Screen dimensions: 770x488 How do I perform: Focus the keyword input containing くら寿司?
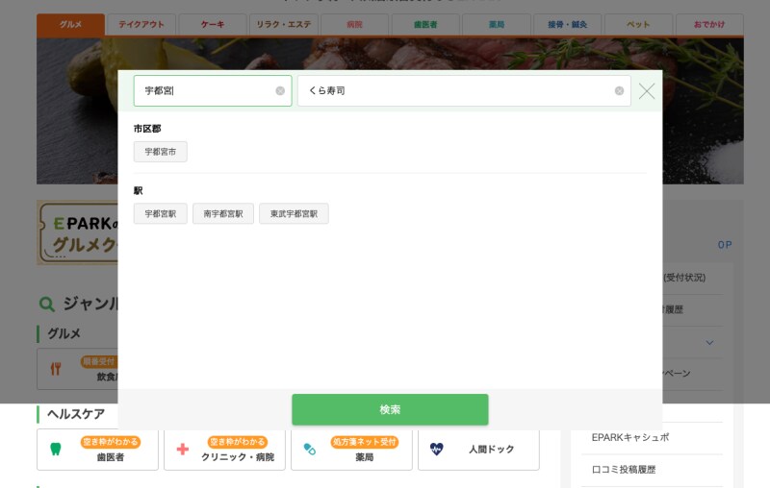coord(464,90)
